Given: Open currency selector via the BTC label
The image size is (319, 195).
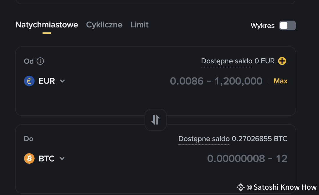Looking at the screenshot, I should click(x=47, y=158).
